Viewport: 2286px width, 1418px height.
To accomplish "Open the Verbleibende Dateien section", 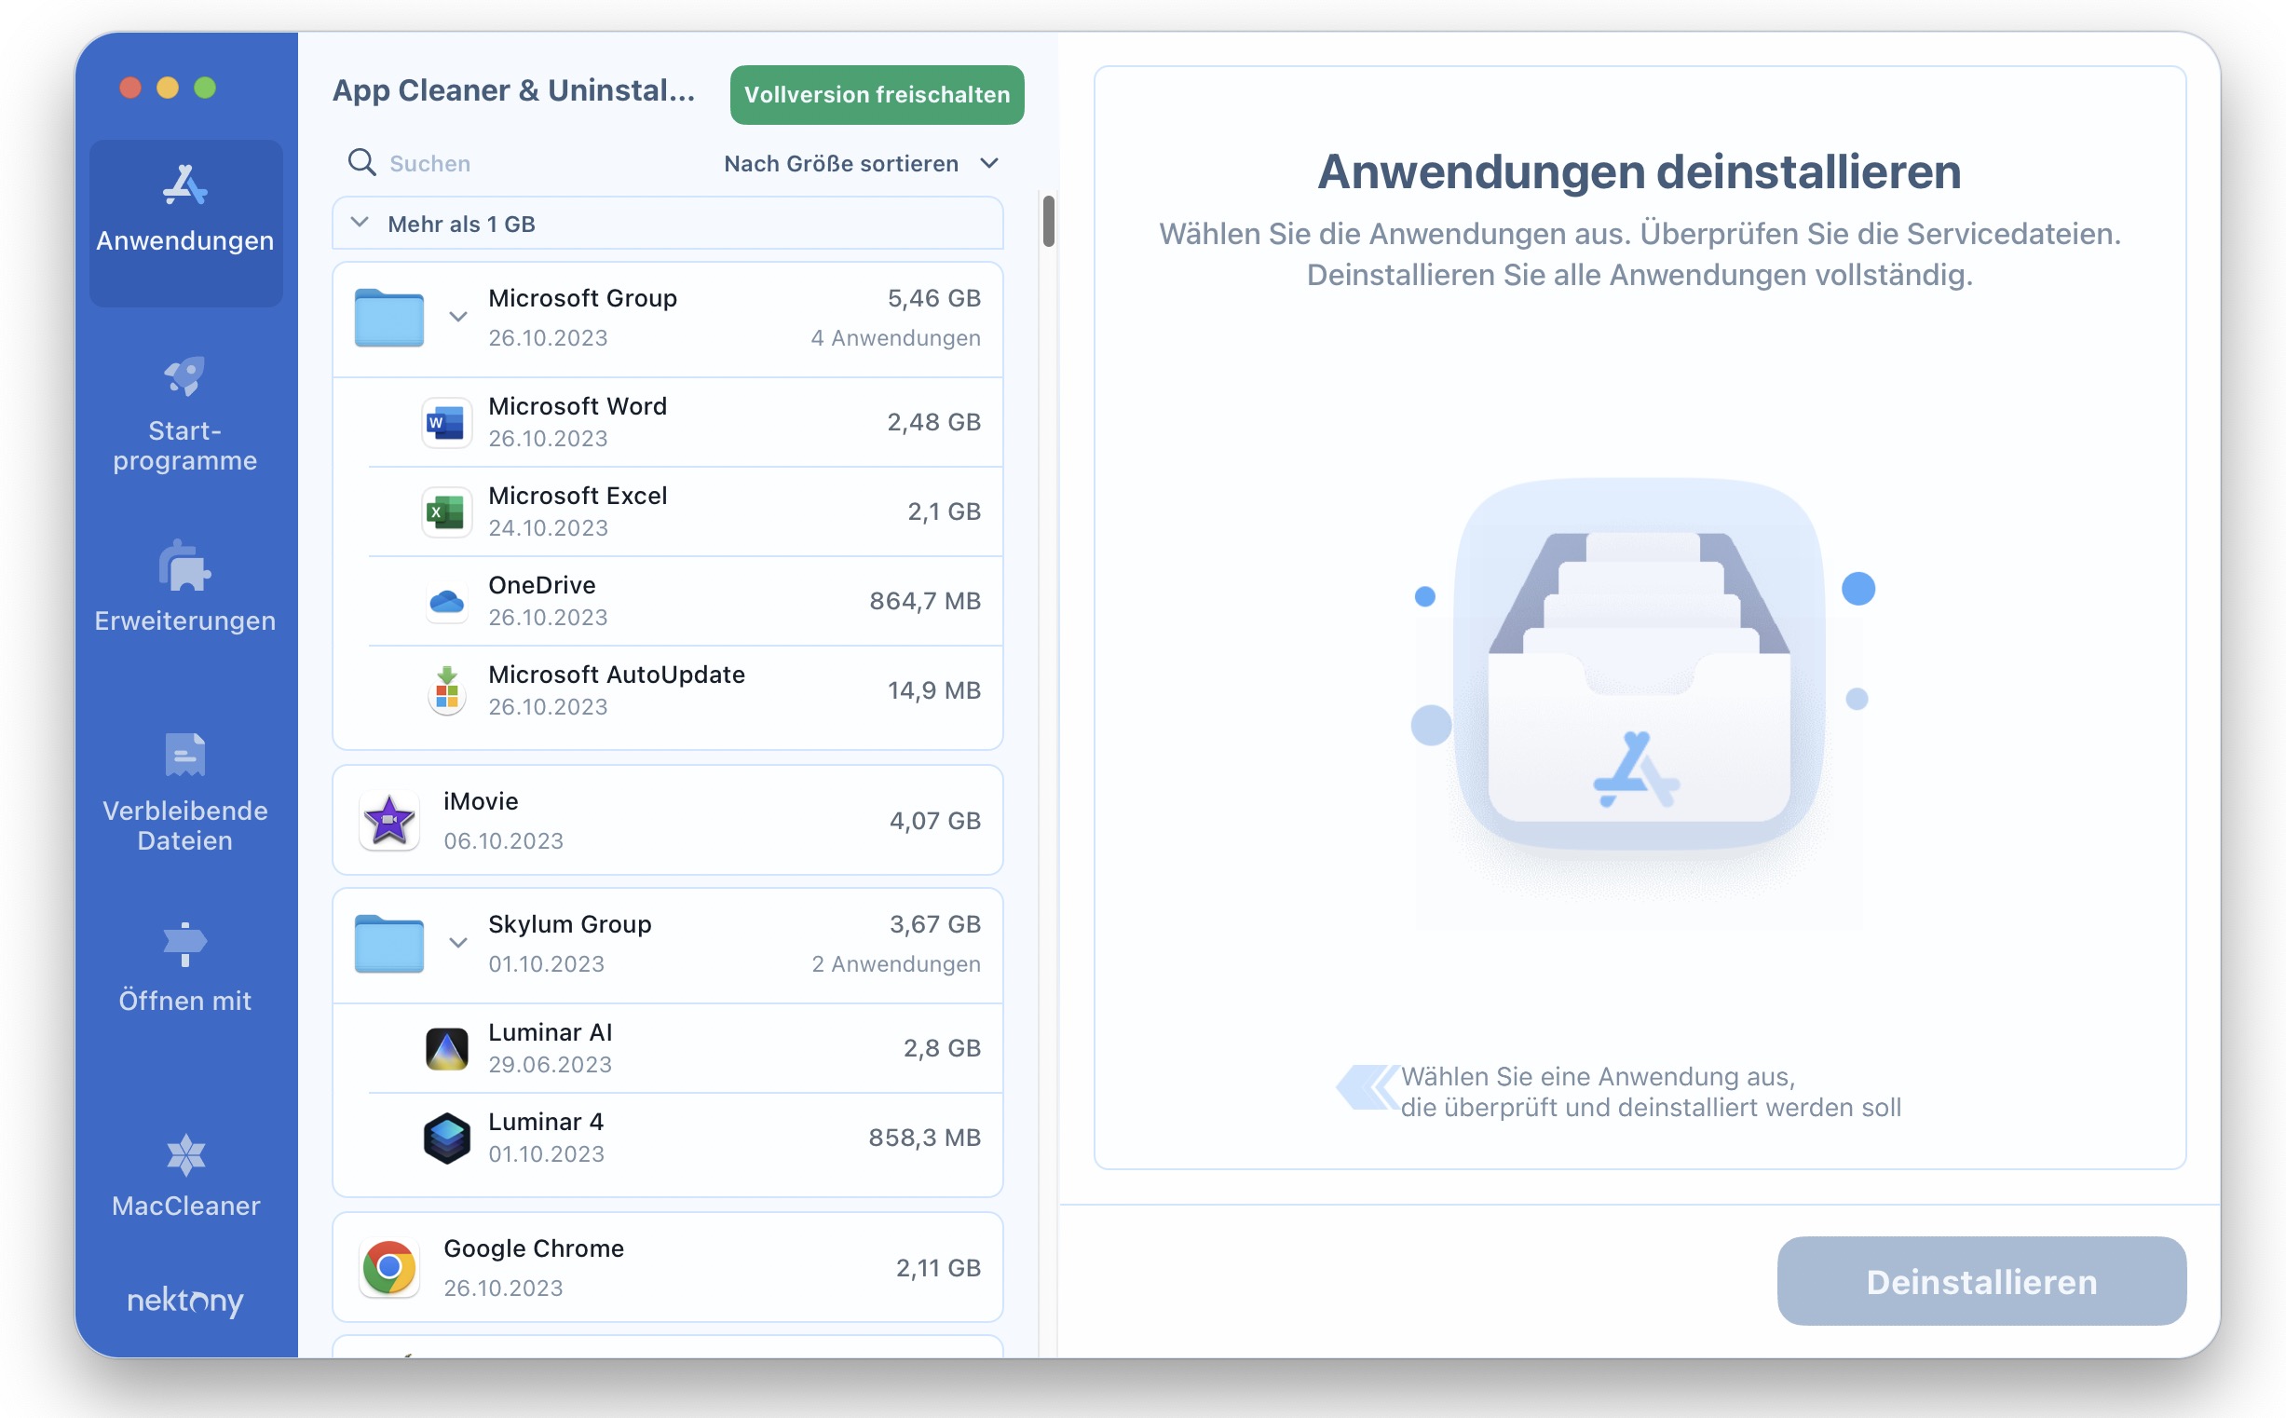I will [185, 794].
